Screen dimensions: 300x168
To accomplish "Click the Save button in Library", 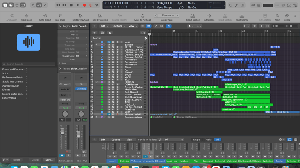I will 49,160.
